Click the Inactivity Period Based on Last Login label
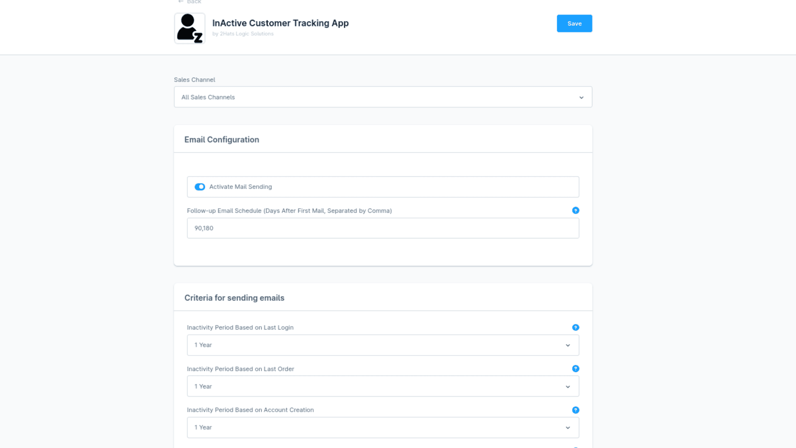Viewport: 796px width, 448px height. click(x=240, y=327)
